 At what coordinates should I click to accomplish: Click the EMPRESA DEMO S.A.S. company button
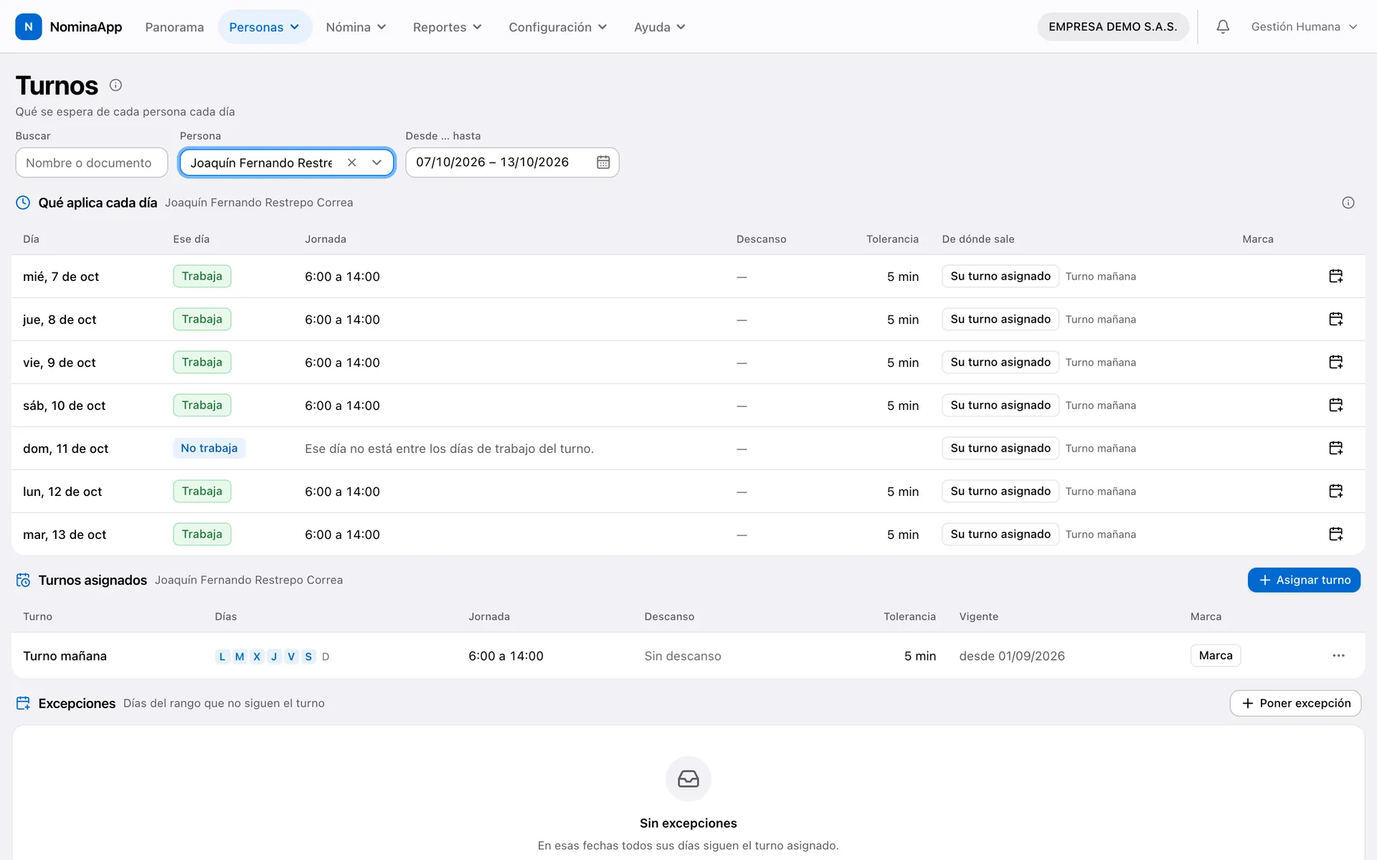pyautogui.click(x=1112, y=27)
